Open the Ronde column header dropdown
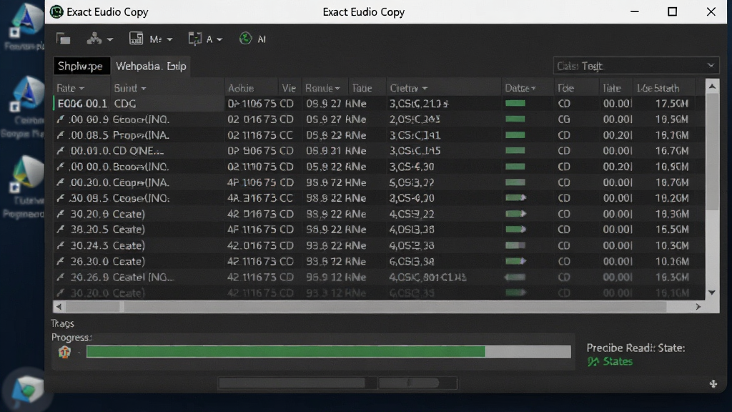The width and height of the screenshot is (732, 412). point(337,89)
